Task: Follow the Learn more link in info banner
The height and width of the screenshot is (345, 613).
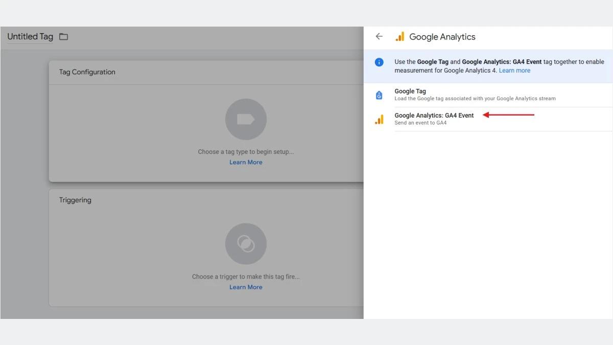Action: (514, 71)
